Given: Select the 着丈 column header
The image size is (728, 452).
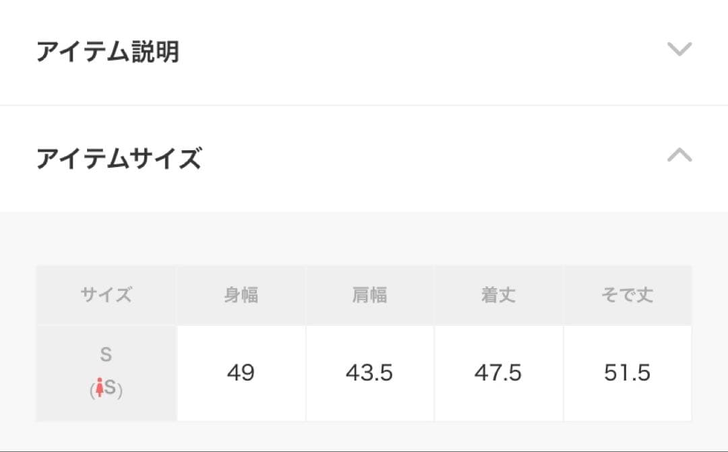Looking at the screenshot, I should tap(499, 294).
